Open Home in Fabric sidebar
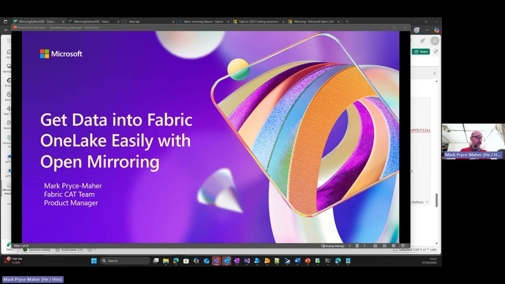The height and width of the screenshot is (284, 505). click(x=9, y=54)
